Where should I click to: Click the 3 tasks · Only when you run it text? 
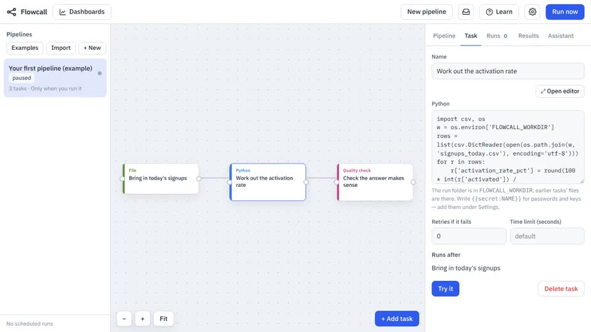point(45,89)
